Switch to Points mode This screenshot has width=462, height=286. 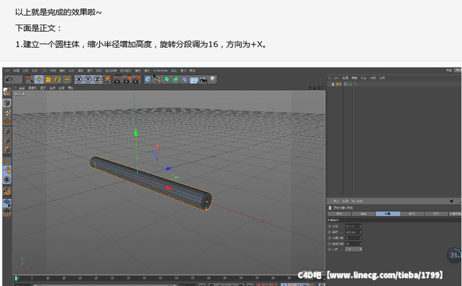[7, 131]
